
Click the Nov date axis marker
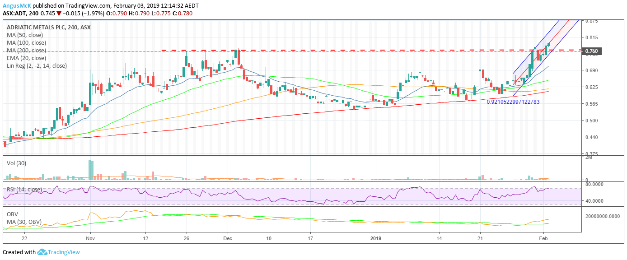pyautogui.click(x=90, y=238)
